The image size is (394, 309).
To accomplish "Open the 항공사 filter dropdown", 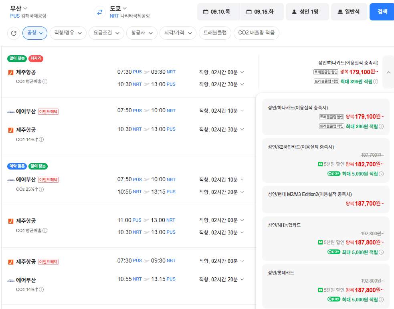I will [x=142, y=33].
